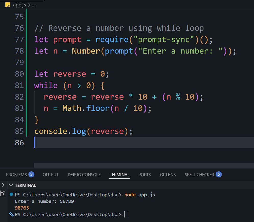Expand breadcrumb chevron after app.js

(29, 5)
